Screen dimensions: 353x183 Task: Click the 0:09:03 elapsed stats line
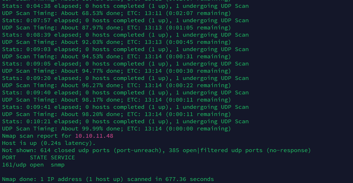125,49
